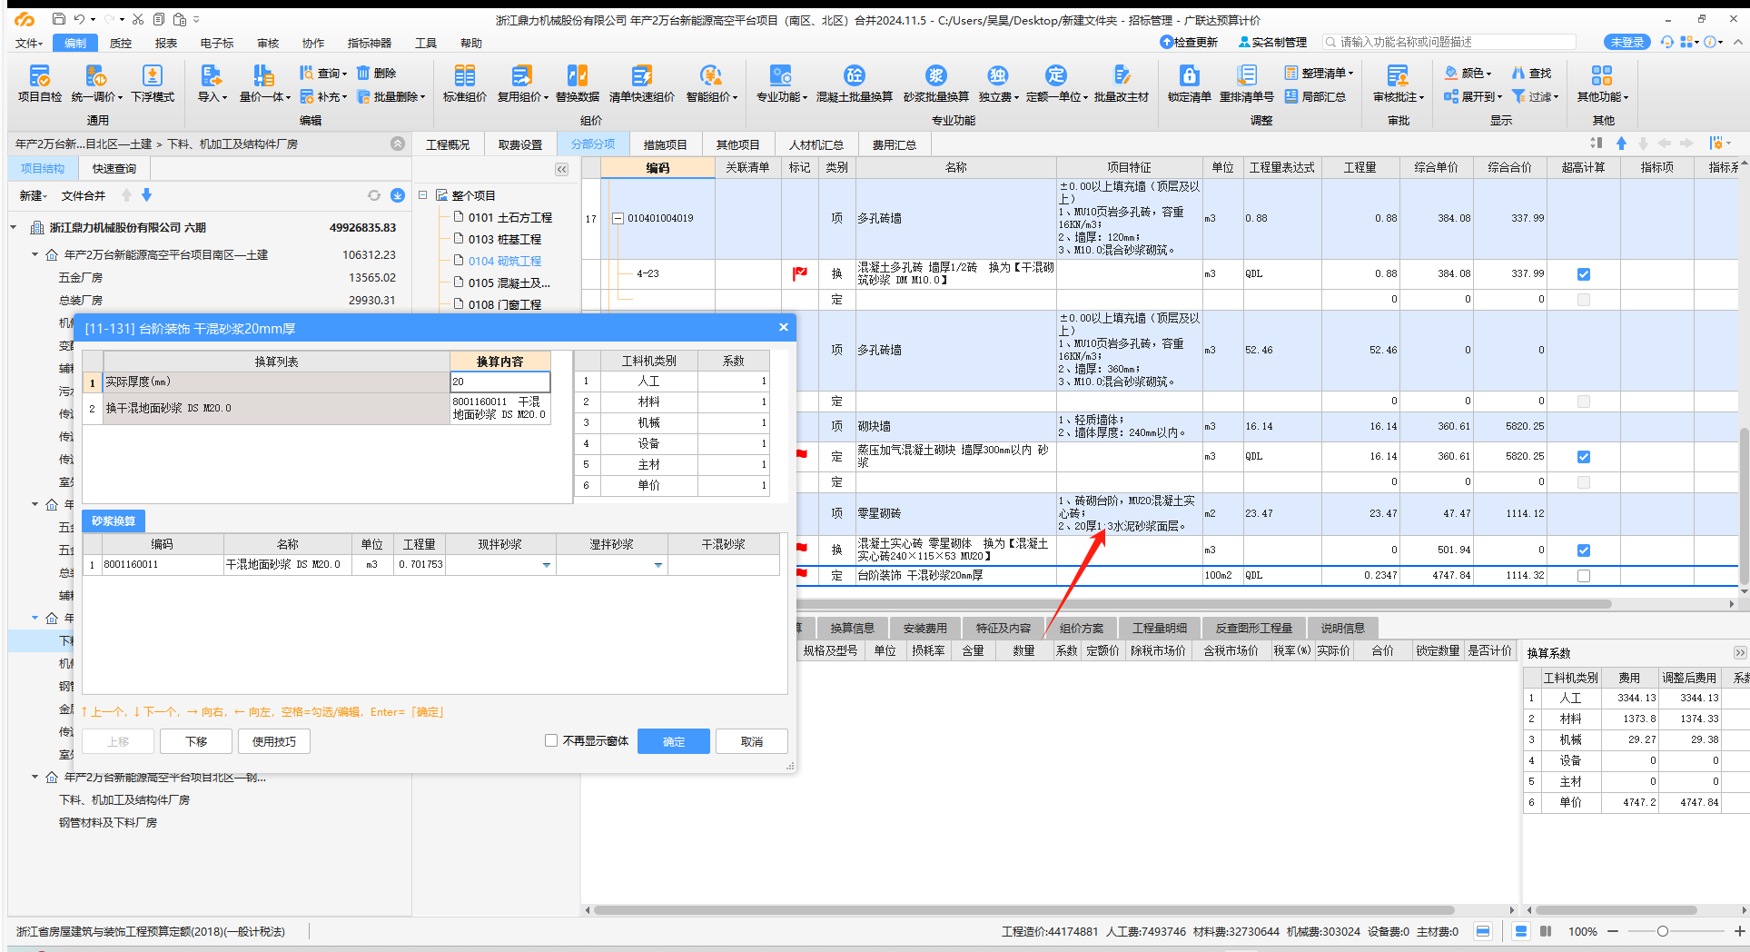Click zoom-out minus button in status bar
Screen dimensions: 1750x952
(x=1613, y=931)
